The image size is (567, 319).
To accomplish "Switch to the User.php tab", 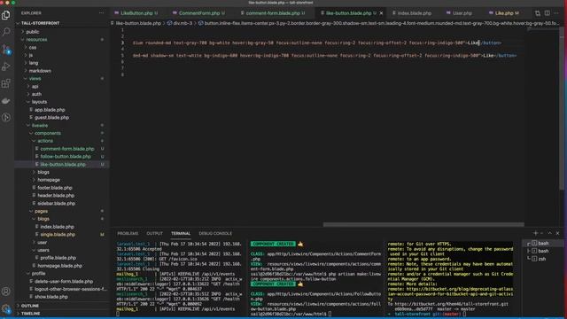I will pos(462,13).
